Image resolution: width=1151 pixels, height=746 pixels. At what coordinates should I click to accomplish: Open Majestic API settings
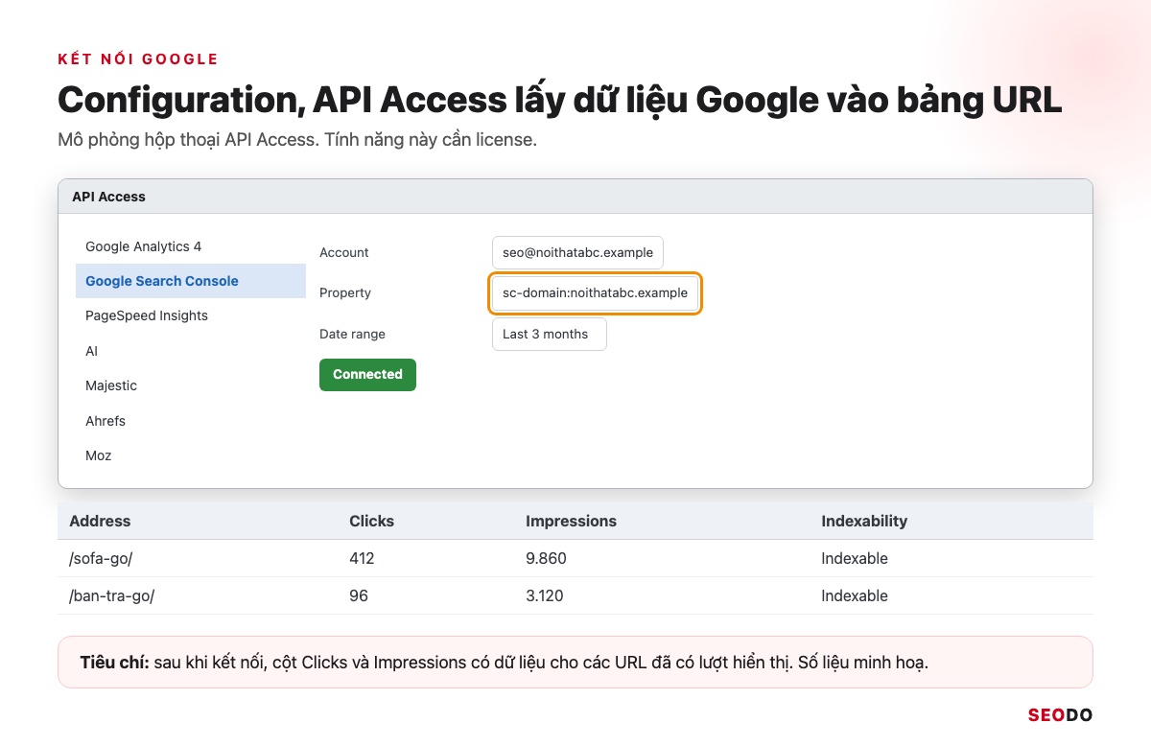(191, 385)
